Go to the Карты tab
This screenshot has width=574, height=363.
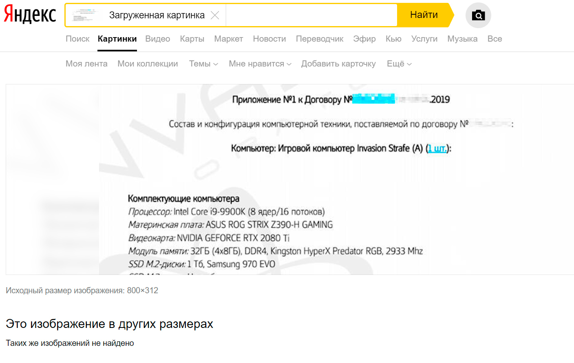click(x=192, y=39)
